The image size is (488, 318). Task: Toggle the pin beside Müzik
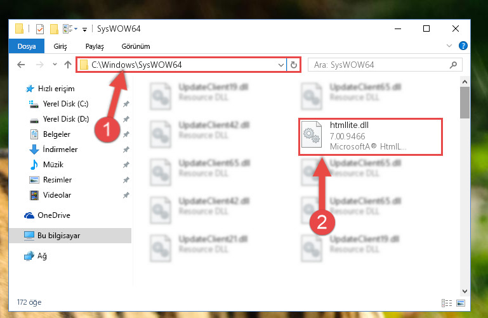pyautogui.click(x=126, y=165)
